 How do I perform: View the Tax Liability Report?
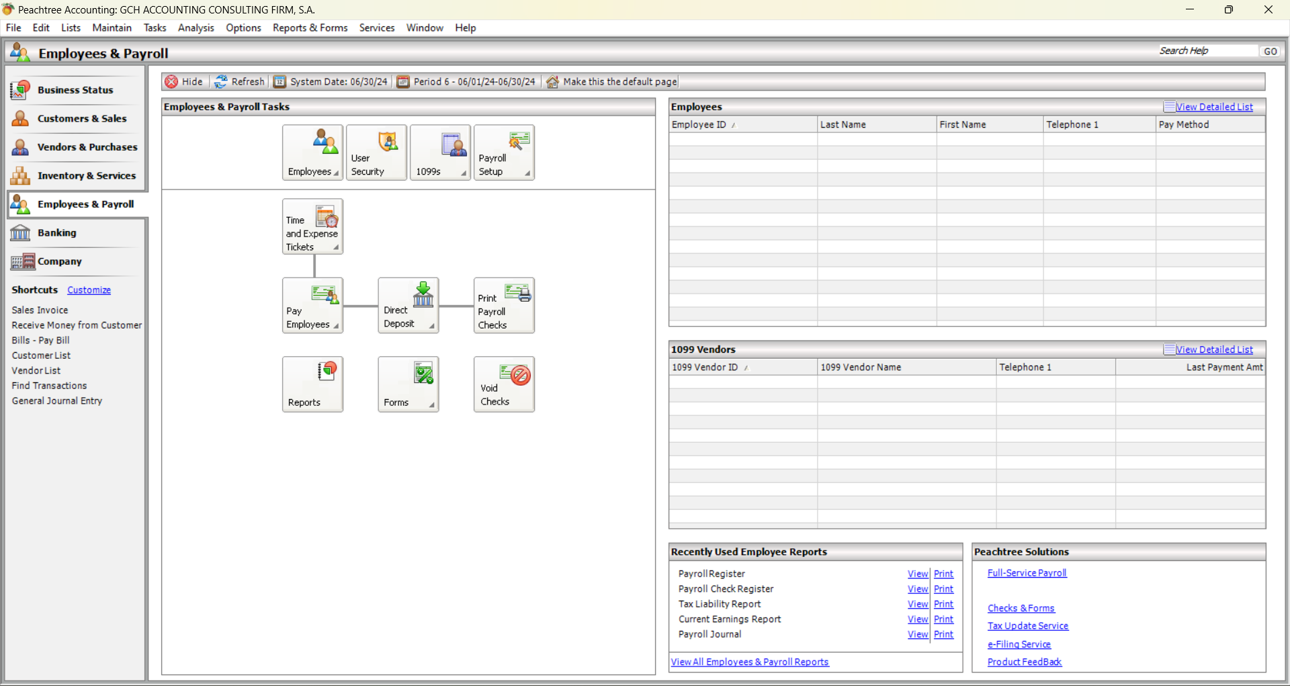pos(918,604)
